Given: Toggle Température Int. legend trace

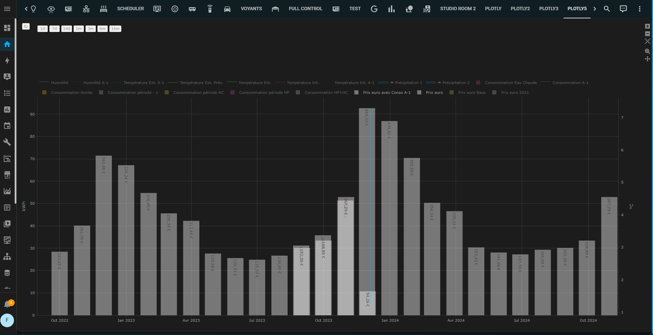Looking at the screenshot, I should pyautogui.click(x=297, y=83).
